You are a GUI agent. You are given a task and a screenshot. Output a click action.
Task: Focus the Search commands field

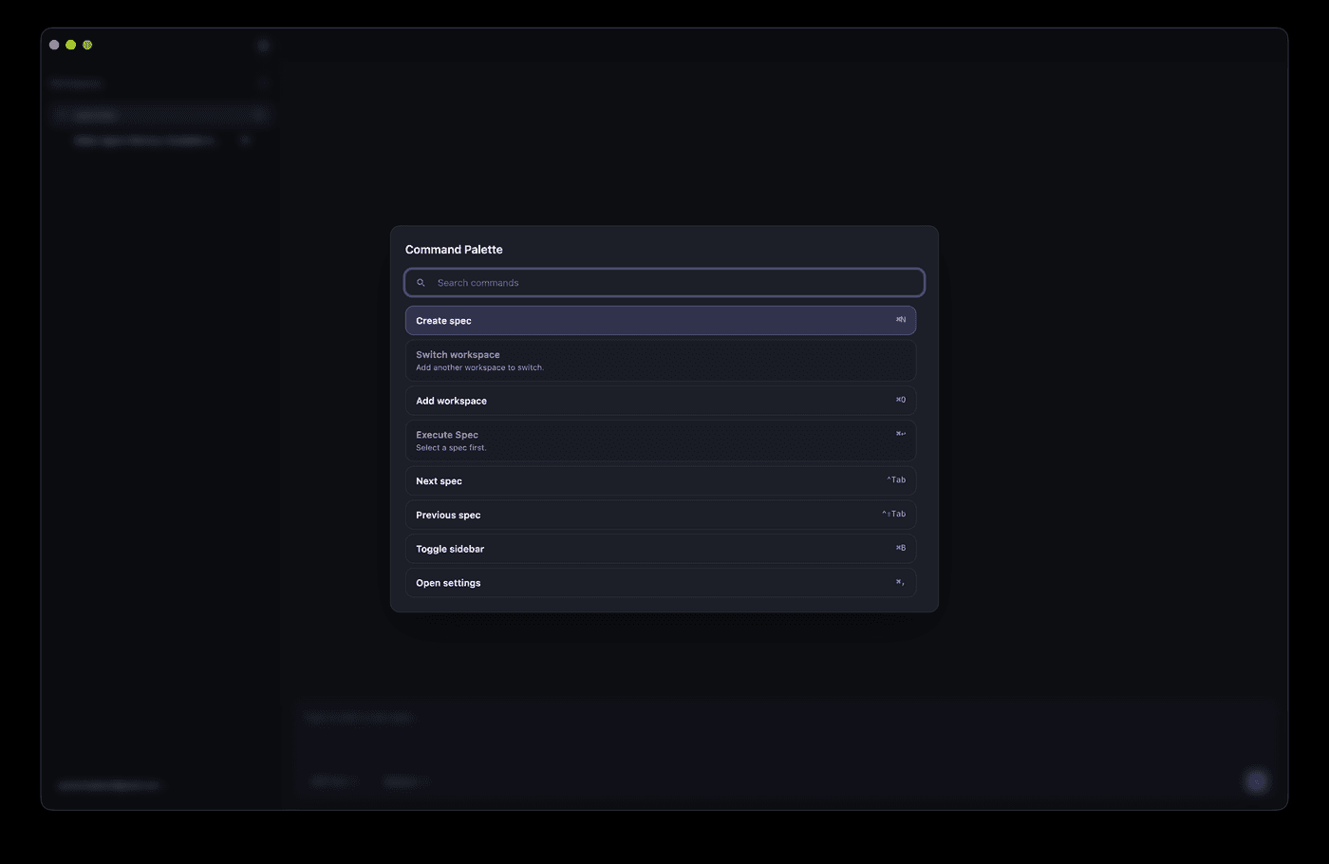664,283
